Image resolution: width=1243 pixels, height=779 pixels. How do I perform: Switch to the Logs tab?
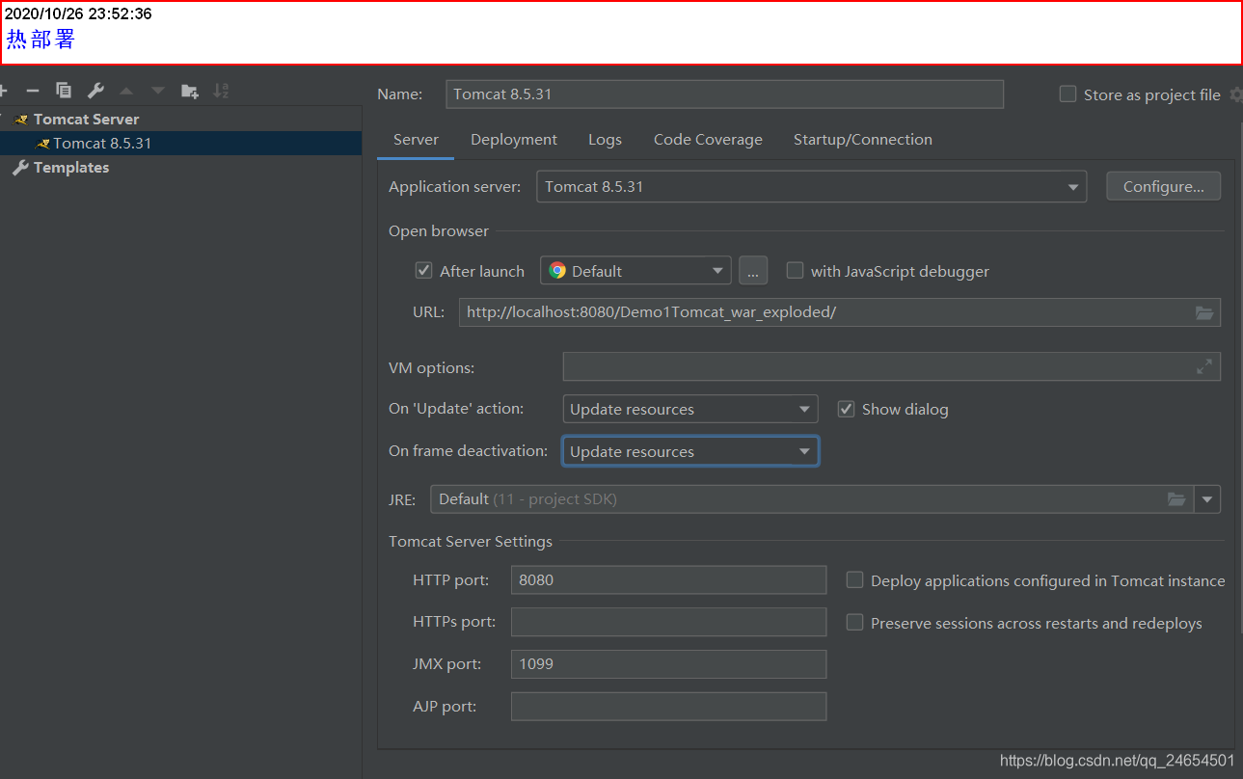point(605,140)
